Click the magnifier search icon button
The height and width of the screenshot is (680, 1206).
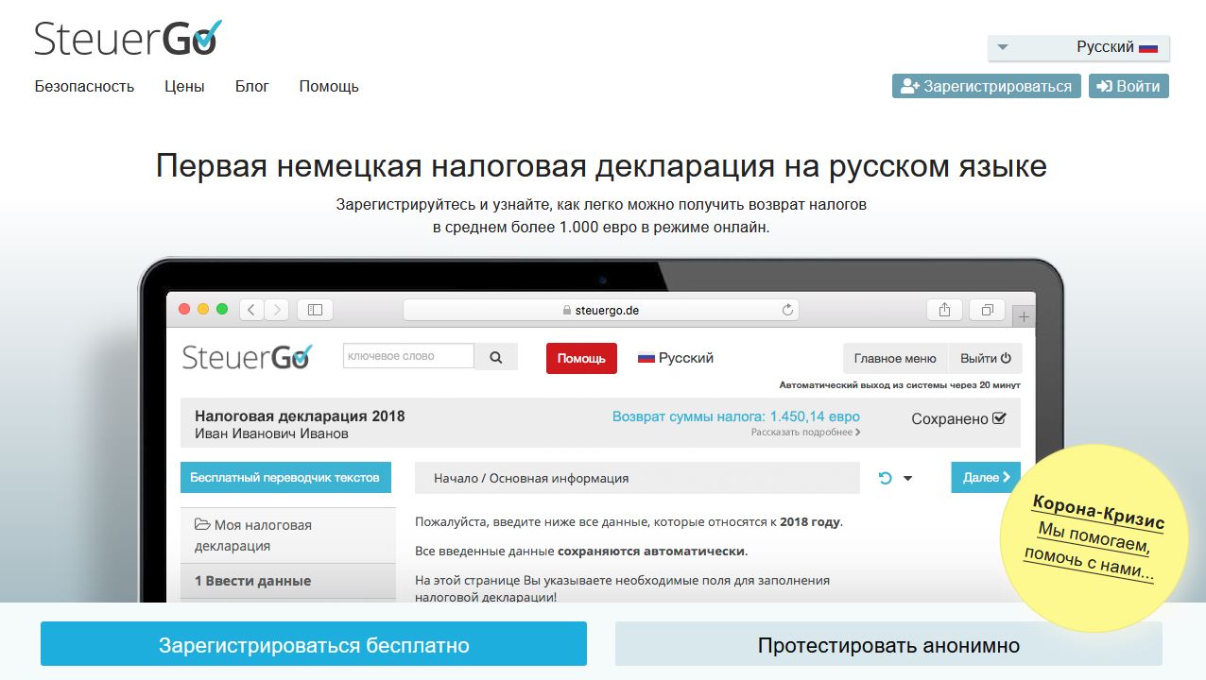point(496,357)
